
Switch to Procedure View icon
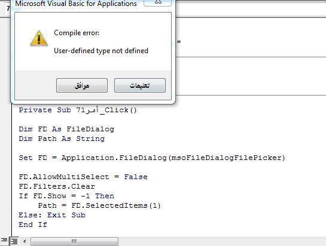click(4, 241)
